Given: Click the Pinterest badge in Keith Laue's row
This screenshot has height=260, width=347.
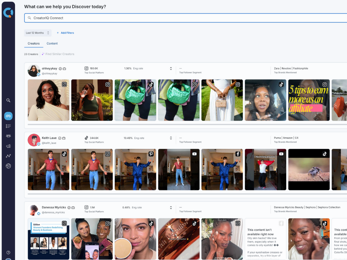Looking at the screenshot, I should 151,154.
